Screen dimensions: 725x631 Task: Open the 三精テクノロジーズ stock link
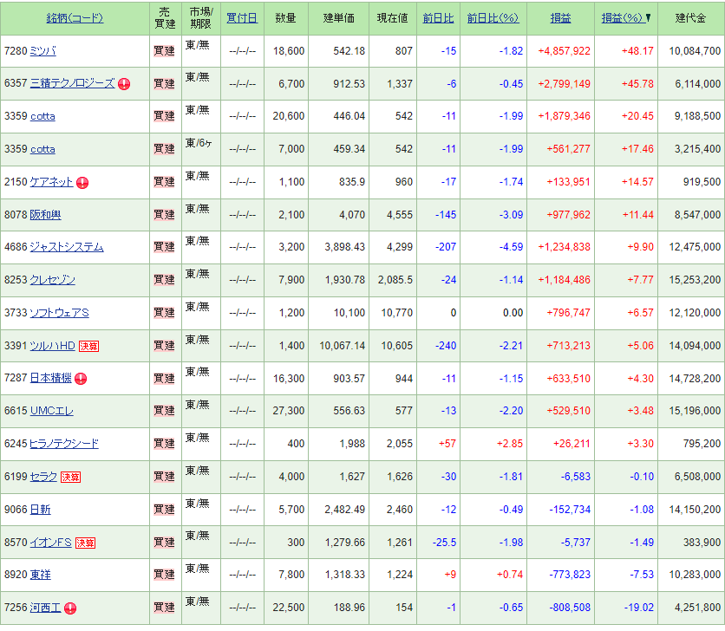[72, 83]
